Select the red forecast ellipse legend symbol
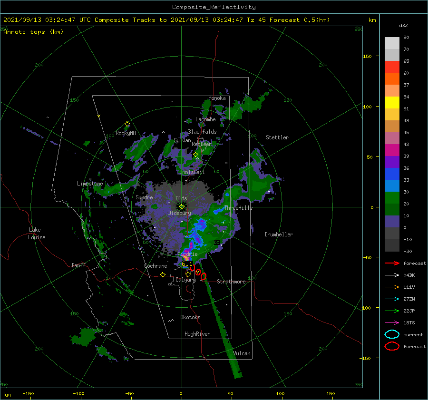This screenshot has width=428, height=400. (392, 346)
